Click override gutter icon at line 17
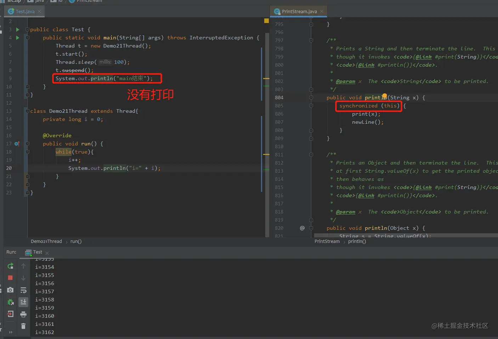 pyautogui.click(x=17, y=144)
